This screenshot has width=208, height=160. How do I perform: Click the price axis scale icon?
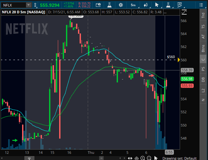[184, 12]
